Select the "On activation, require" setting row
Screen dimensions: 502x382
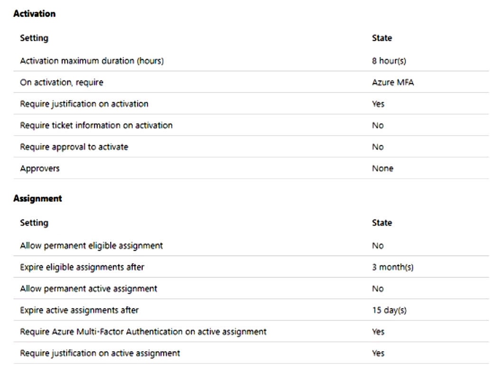61,82
